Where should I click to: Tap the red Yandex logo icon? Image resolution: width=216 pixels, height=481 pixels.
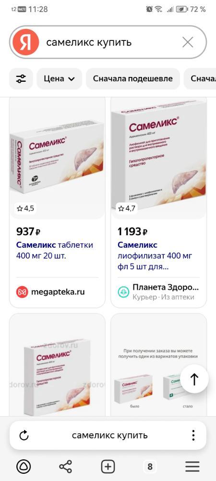click(x=26, y=42)
